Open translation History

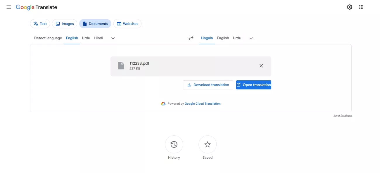(174, 144)
